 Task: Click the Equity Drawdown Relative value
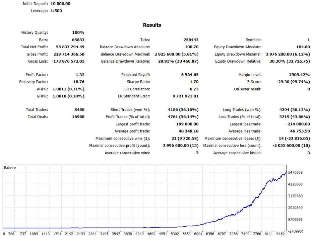click(x=290, y=61)
